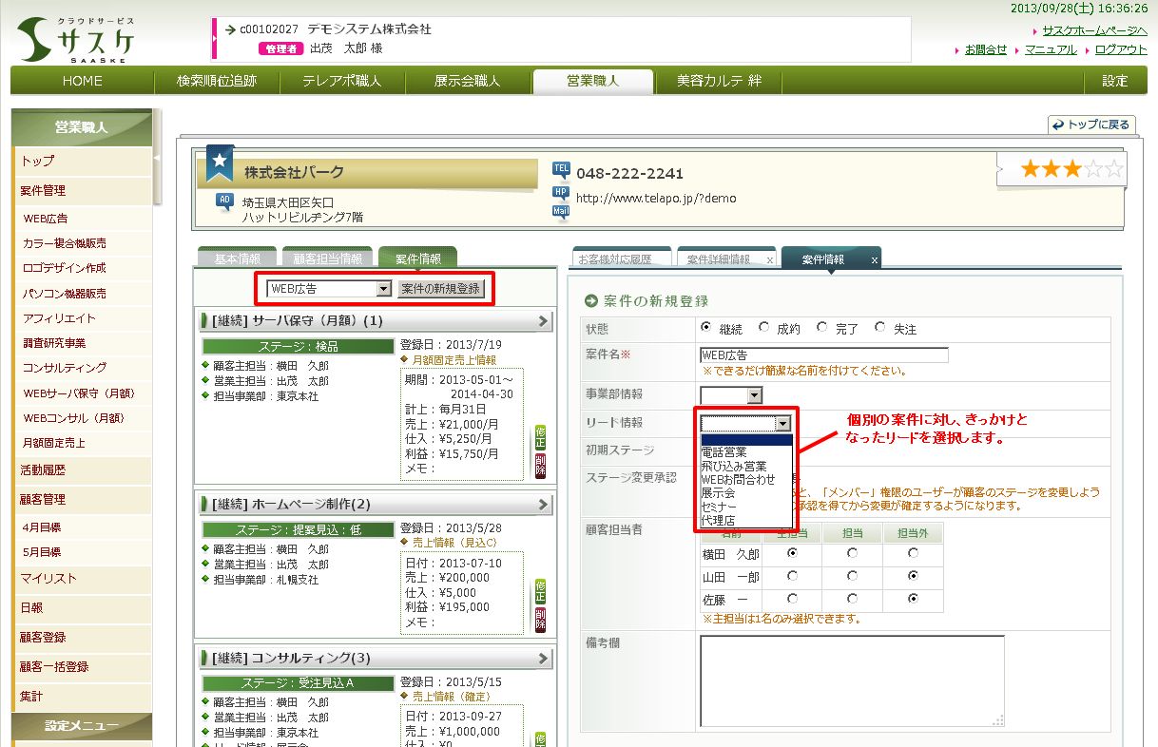Click the Mail icon under company contact
The height and width of the screenshot is (747, 1158).
click(x=561, y=212)
